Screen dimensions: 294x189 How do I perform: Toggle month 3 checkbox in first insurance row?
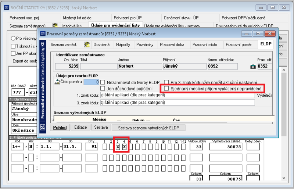click(x=118, y=147)
